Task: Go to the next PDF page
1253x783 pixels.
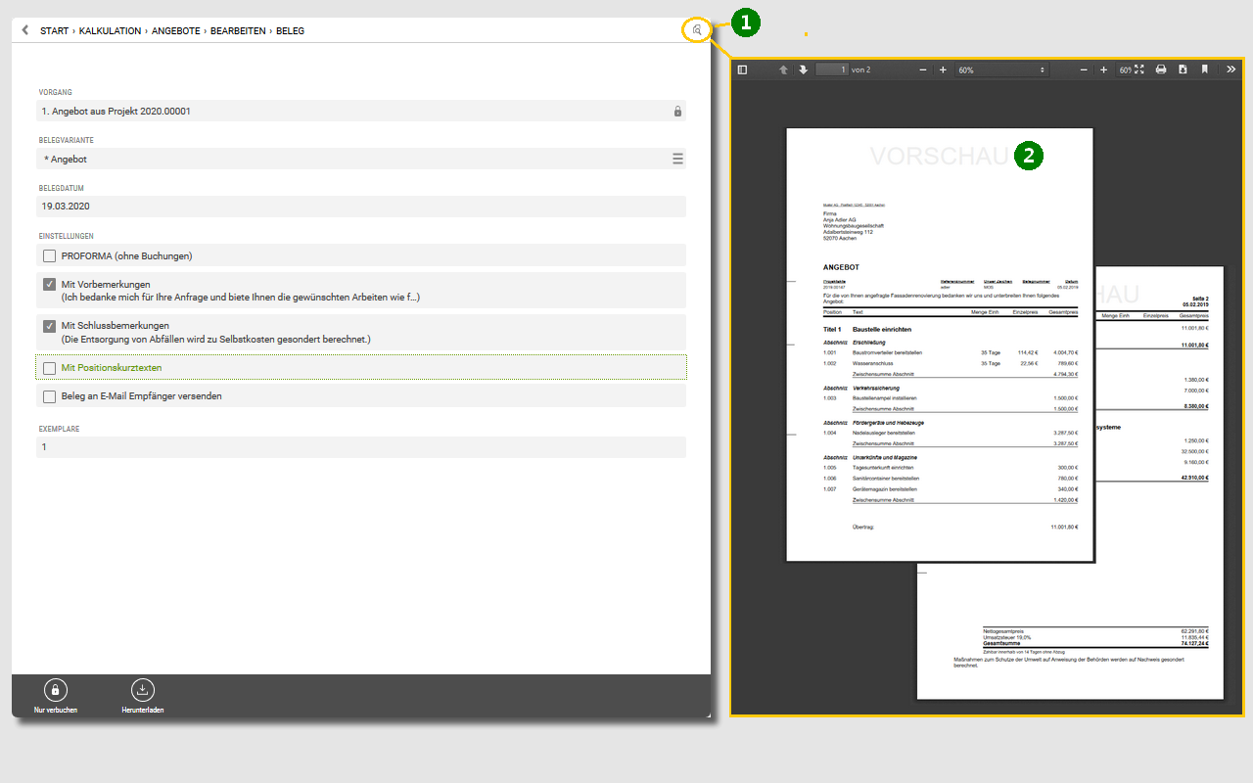Action: [803, 69]
